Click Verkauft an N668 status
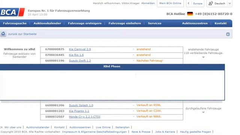Screen dimensions: 240x135 (x=149, y=117)
